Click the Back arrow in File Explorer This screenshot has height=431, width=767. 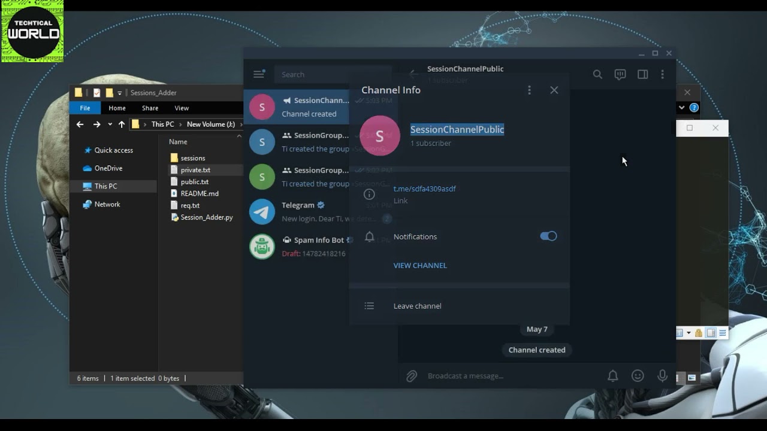coord(80,125)
